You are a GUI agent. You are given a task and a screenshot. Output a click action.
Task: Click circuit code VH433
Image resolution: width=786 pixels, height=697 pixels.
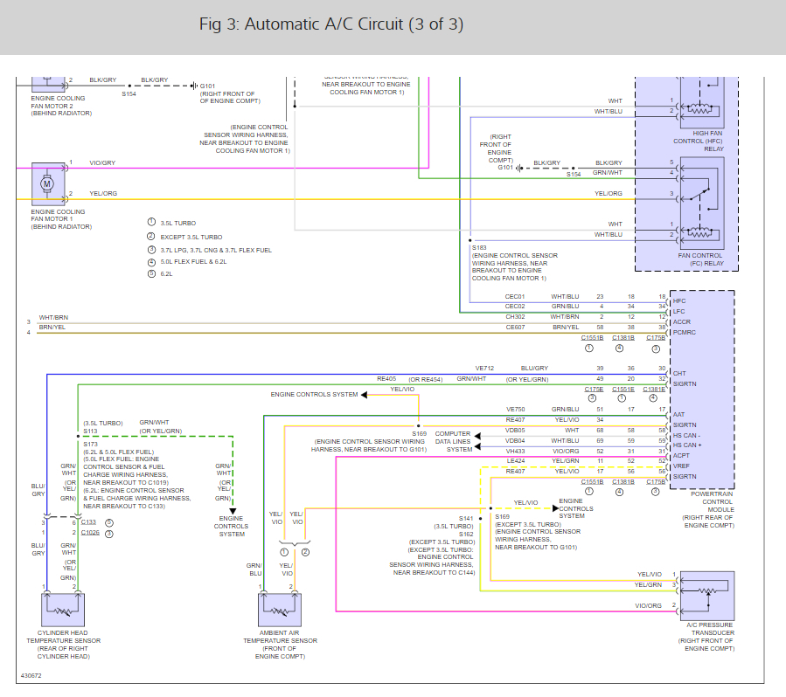pyautogui.click(x=515, y=452)
